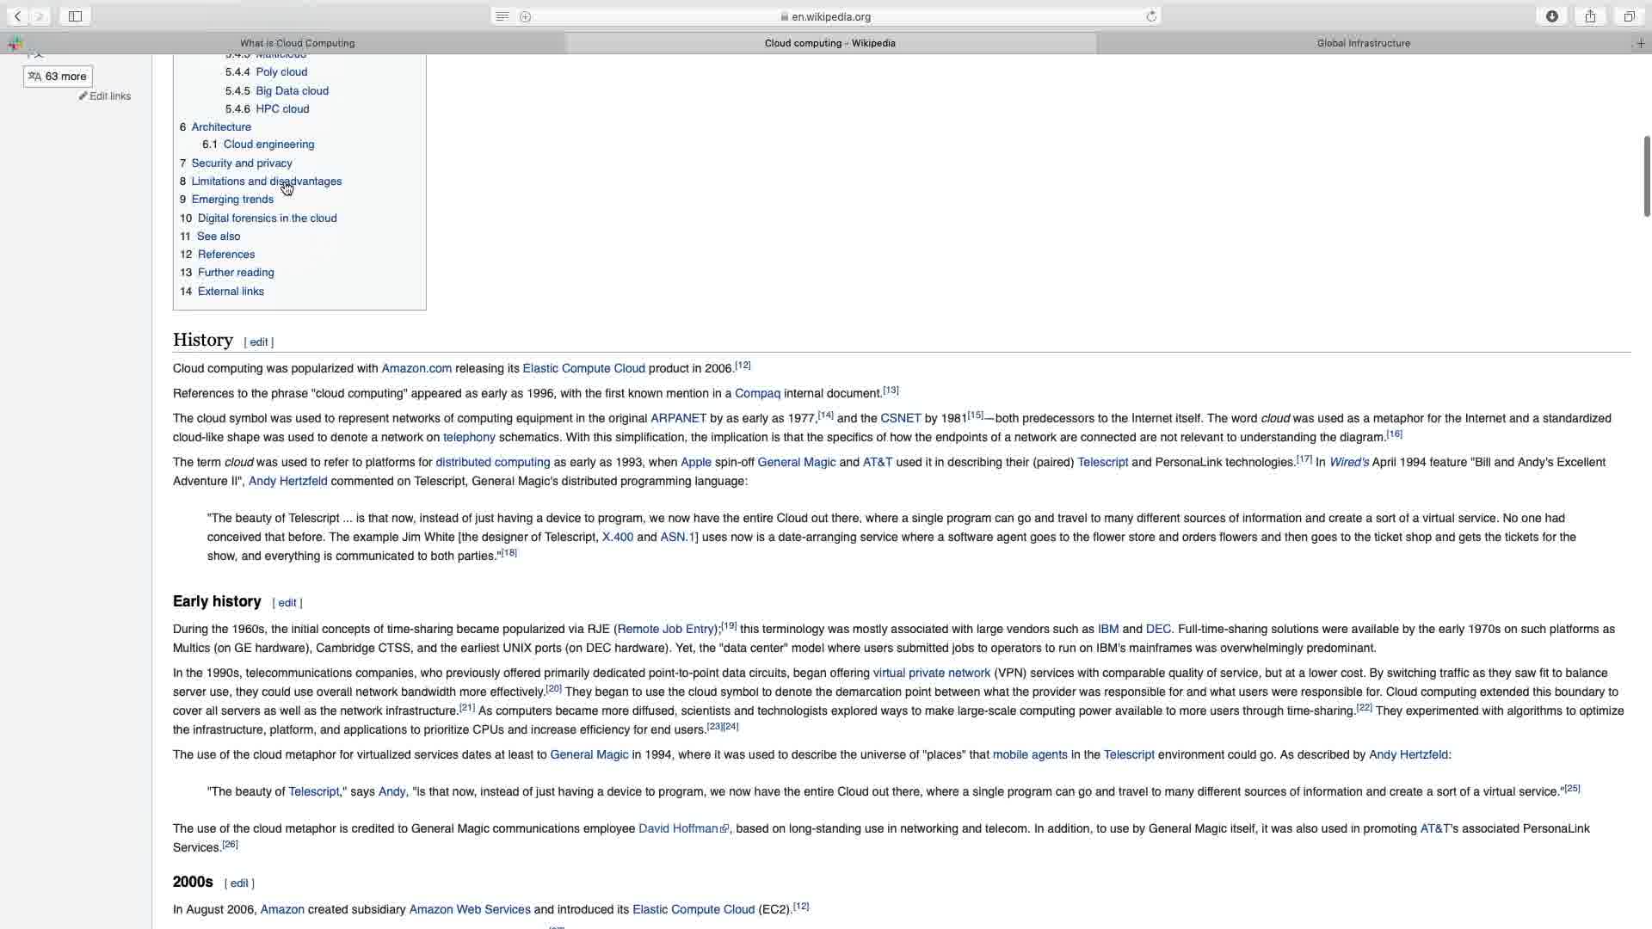The image size is (1652, 929).
Task: Show downloads list
Action: [1552, 16]
